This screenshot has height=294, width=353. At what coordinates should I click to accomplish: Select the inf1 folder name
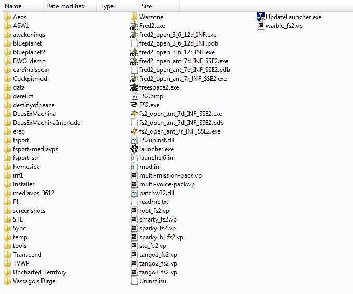click(x=18, y=175)
